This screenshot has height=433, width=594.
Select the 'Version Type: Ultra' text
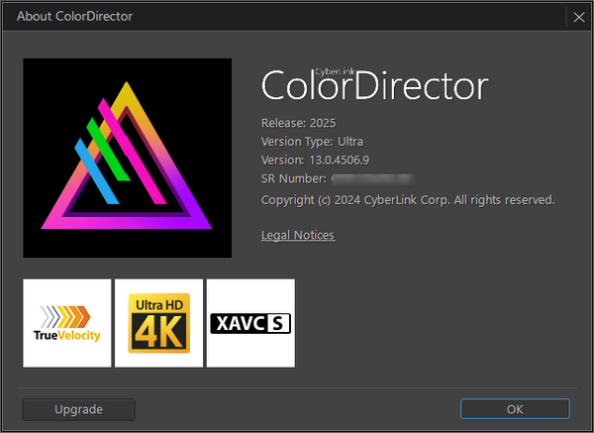[x=312, y=142]
